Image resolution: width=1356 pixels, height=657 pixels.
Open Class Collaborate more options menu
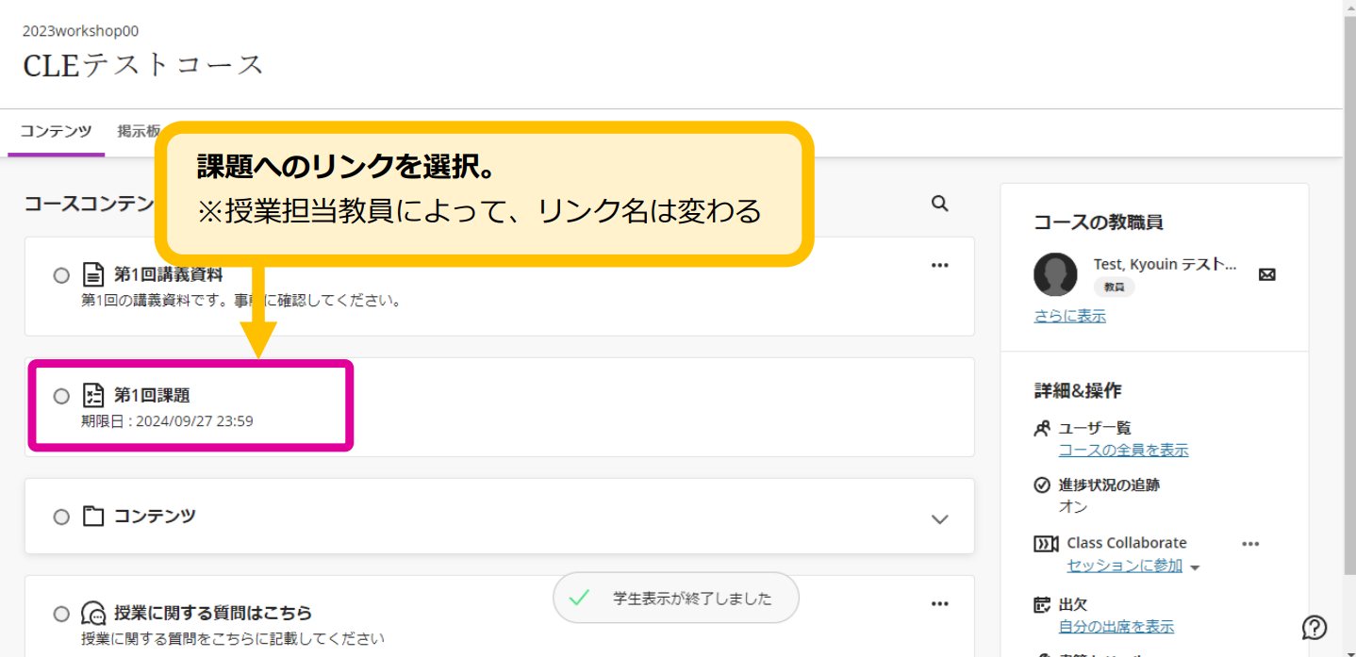[1250, 544]
